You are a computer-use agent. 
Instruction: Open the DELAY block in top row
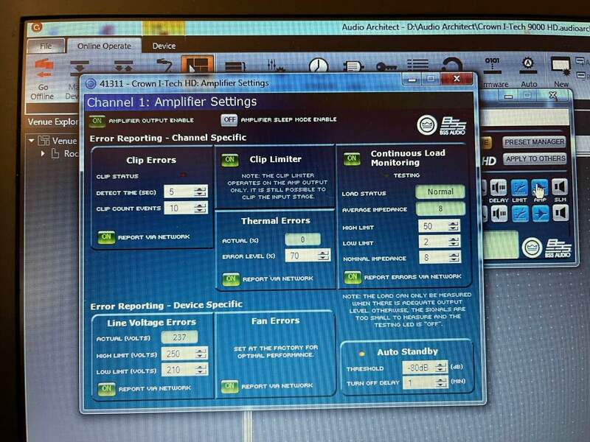click(499, 187)
